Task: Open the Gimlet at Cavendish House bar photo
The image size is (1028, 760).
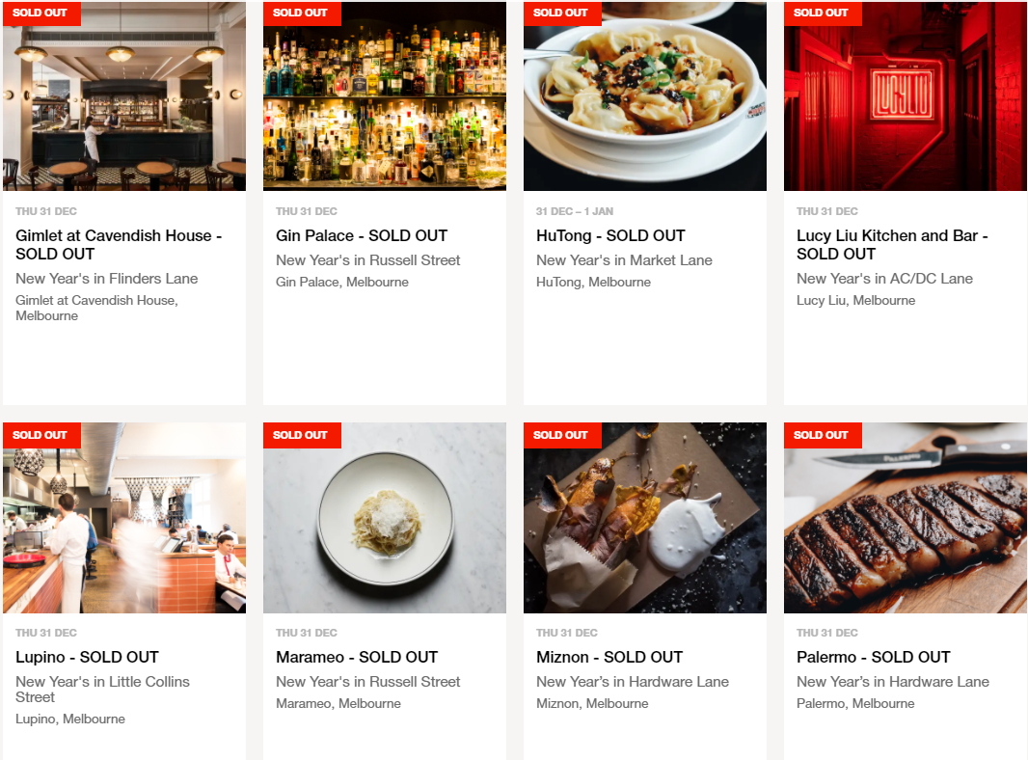Action: coord(124,96)
